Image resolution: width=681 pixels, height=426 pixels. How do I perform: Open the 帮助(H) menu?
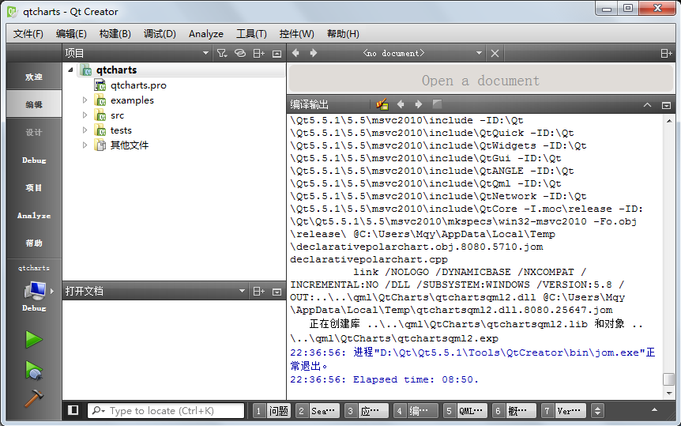pyautogui.click(x=343, y=34)
